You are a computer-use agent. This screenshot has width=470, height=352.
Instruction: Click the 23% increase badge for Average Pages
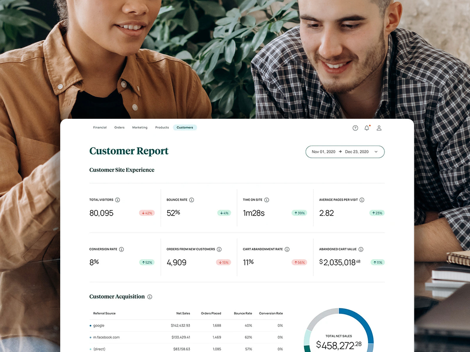click(377, 213)
